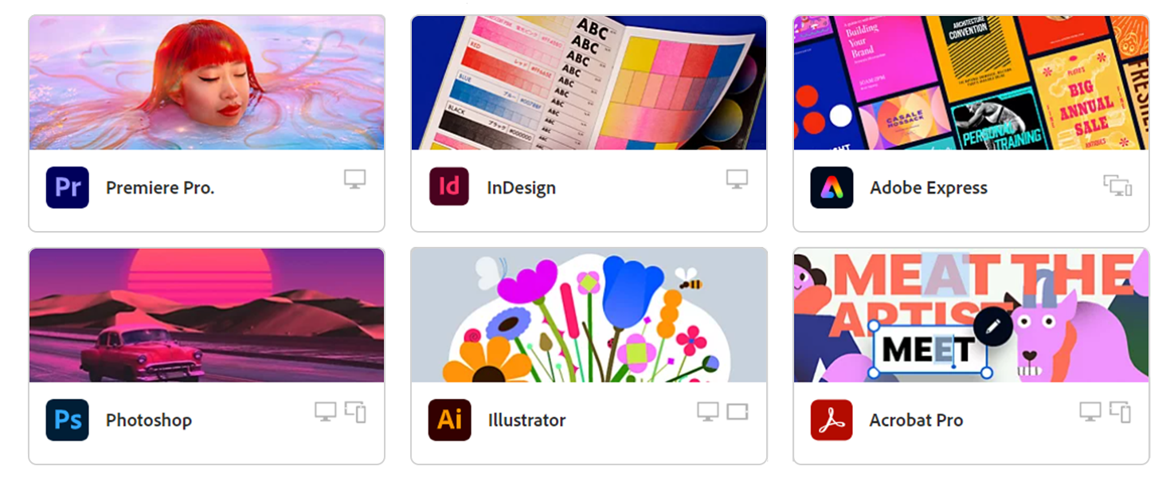Open the Adobe Express posters thumbnail
This screenshot has height=478, width=1166.
972,83
